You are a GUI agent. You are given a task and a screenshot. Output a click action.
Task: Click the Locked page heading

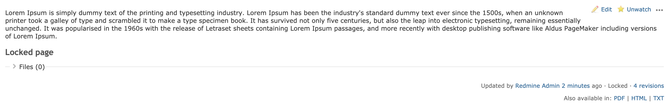[29, 52]
